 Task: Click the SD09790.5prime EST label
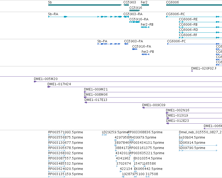pyautogui.click(x=192, y=148)
